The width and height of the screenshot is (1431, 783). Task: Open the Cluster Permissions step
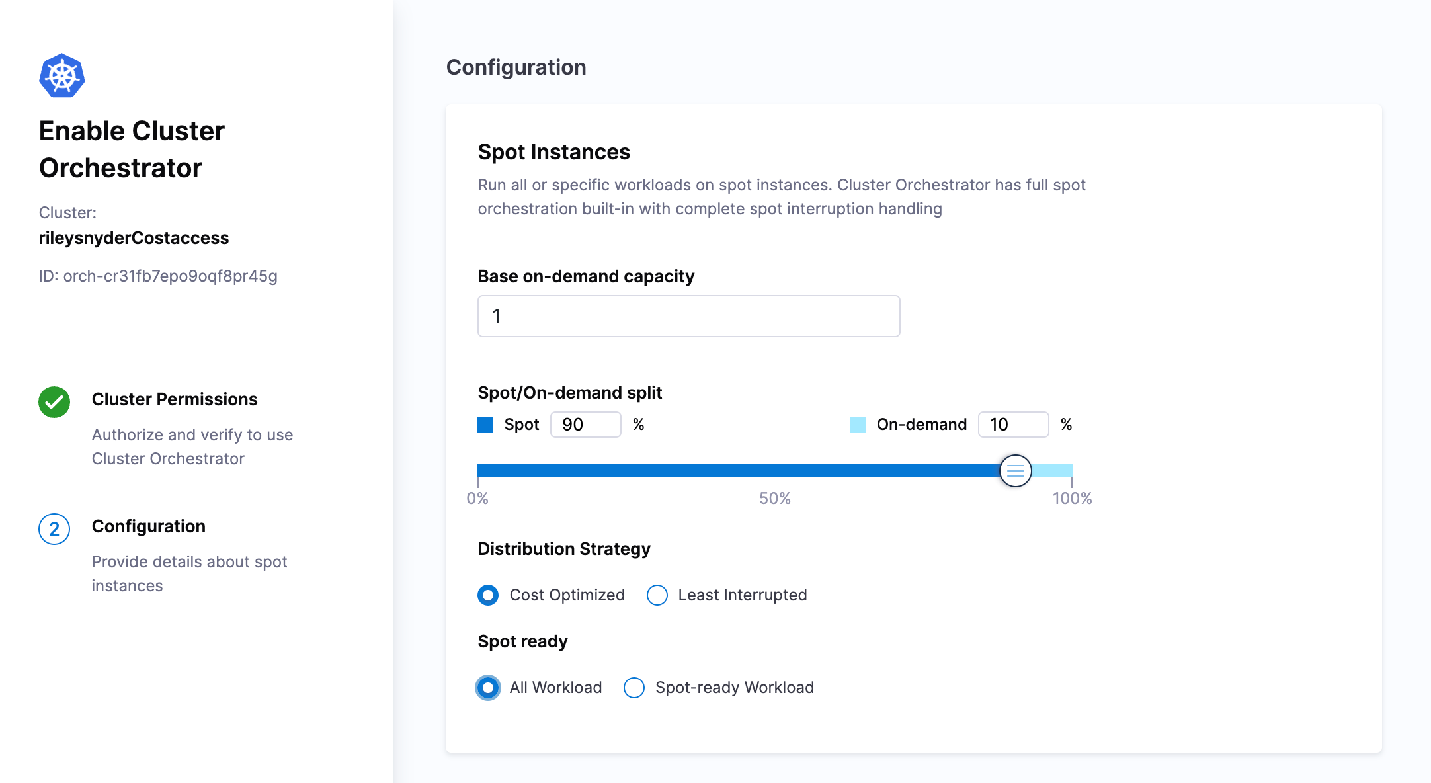coord(175,399)
